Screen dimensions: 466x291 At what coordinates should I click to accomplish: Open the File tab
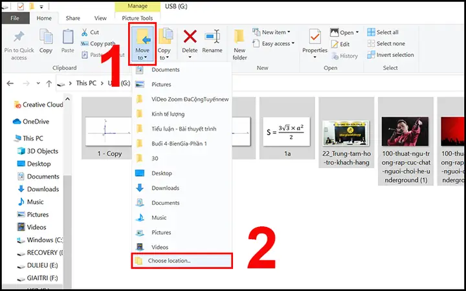pos(15,18)
